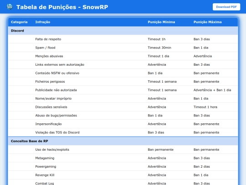Click Nome/avatar impróprio infraction
Screen dimensions: 246x185
(x=53, y=99)
